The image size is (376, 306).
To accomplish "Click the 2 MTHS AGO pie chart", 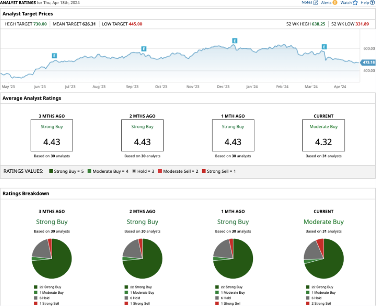I will tap(142, 259).
